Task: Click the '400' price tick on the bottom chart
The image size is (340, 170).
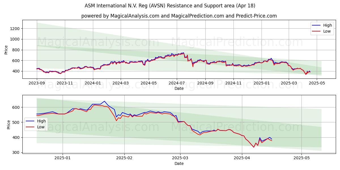Action: point(16,137)
